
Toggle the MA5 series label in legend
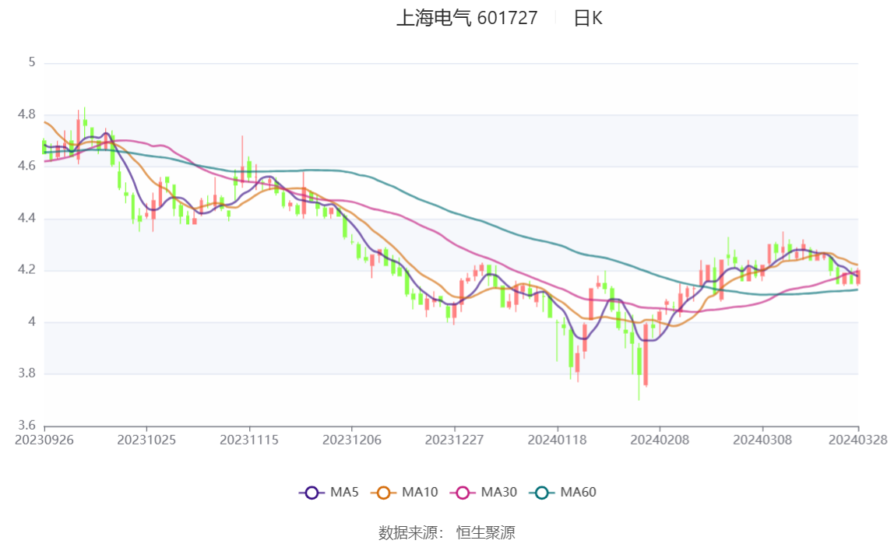click(344, 492)
